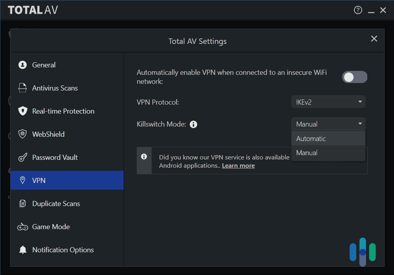394x275 pixels.
Task: Select the VPN sidebar entry
Action: point(38,180)
